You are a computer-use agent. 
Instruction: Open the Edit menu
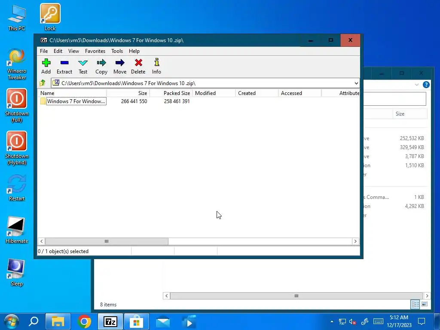point(58,51)
